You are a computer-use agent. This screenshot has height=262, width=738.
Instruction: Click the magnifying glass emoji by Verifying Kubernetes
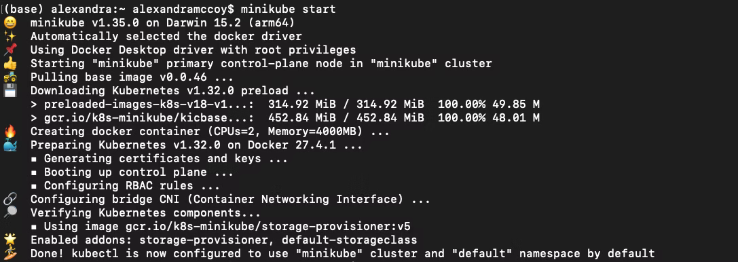pos(10,213)
